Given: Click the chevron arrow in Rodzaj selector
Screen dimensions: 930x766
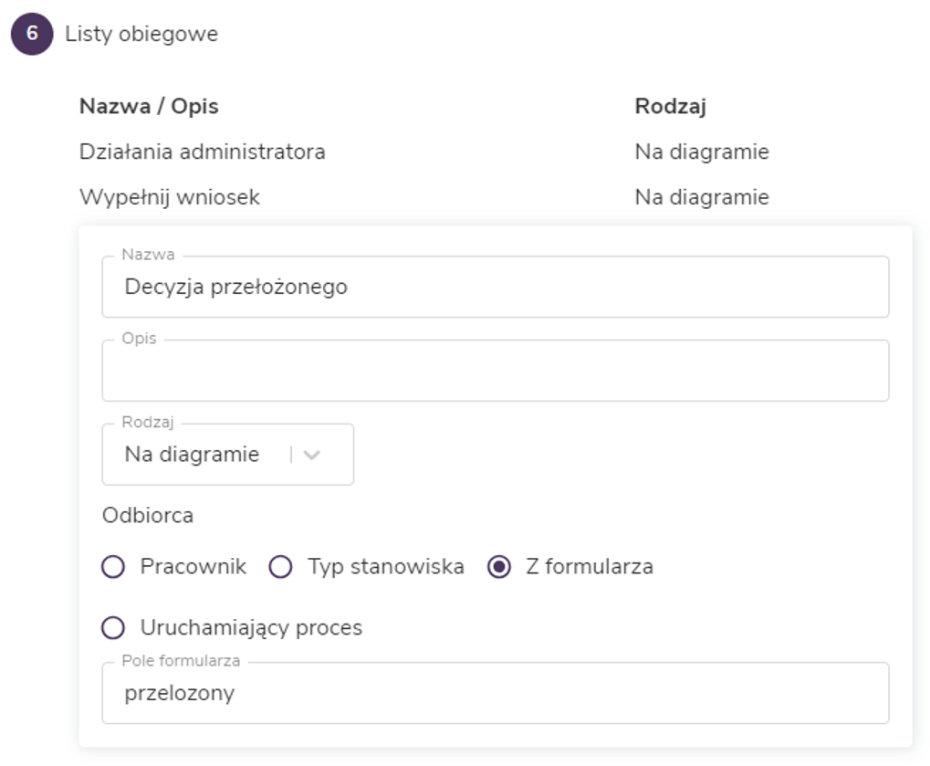Looking at the screenshot, I should point(312,455).
